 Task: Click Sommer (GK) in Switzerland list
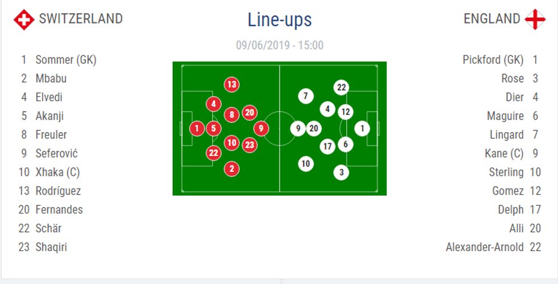(x=65, y=60)
